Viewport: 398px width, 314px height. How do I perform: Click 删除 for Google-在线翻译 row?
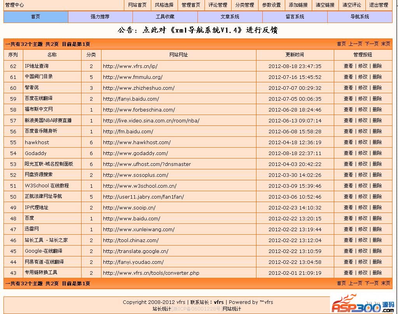point(377,251)
